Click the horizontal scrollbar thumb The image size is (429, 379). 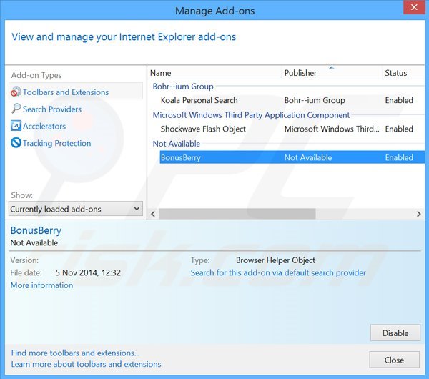click(x=237, y=214)
